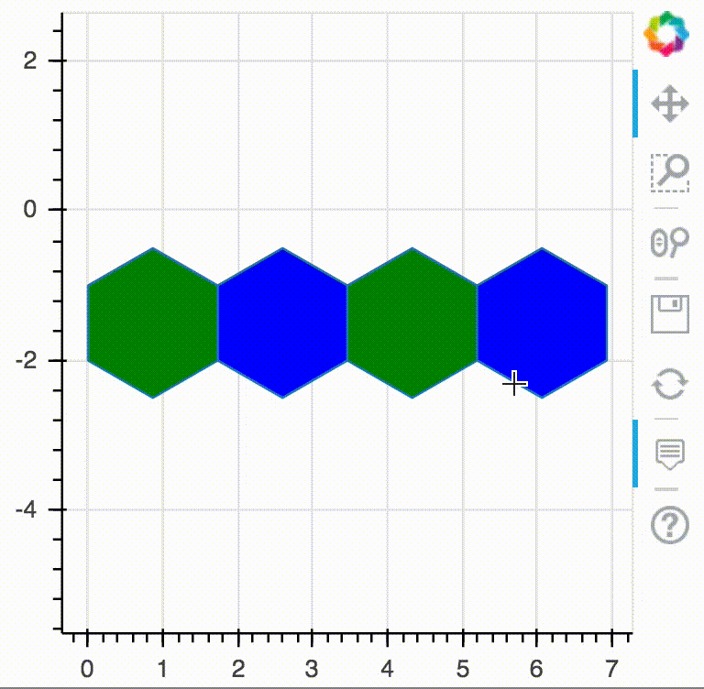Click the first green hexagon
The image size is (704, 689).
(153, 323)
